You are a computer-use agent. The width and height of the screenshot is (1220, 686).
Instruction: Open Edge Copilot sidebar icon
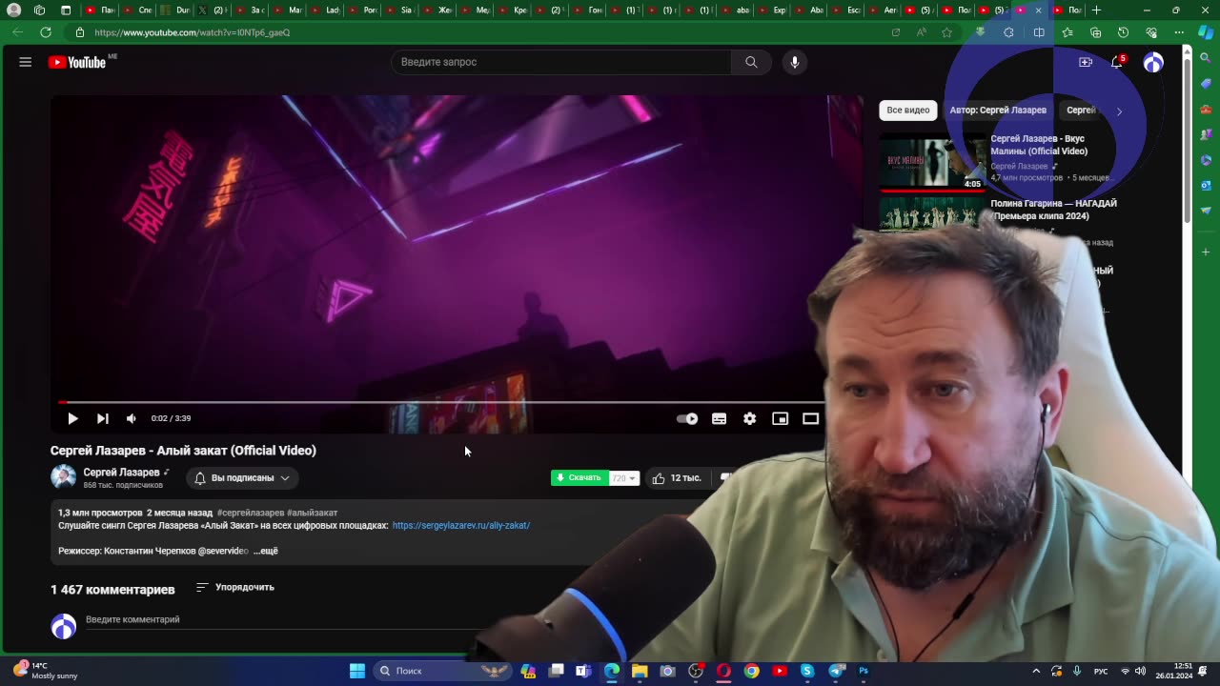point(1206,32)
